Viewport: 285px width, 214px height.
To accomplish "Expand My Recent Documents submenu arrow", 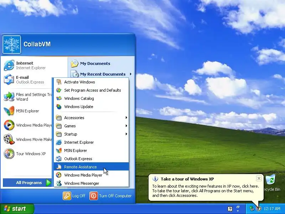I will (x=131, y=74).
